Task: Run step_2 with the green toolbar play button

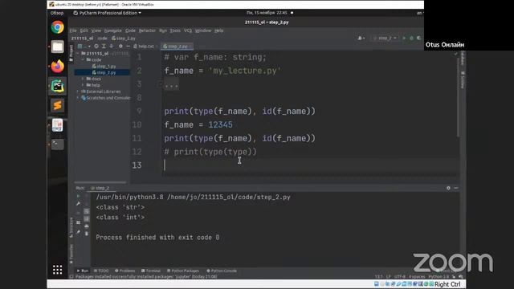Action: [x=404, y=38]
